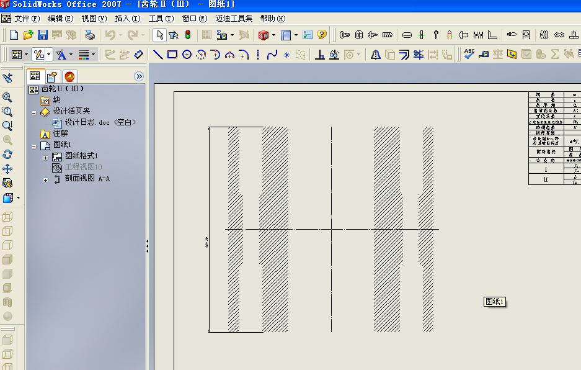581x370 pixels.
Task: Activate the Select arrow cursor tool
Action: pos(160,35)
